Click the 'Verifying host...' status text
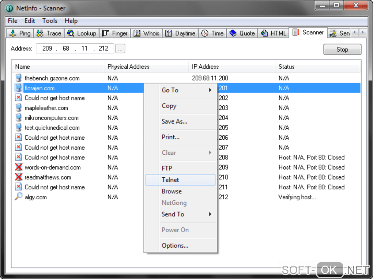The image size is (373, 279). coord(297,197)
